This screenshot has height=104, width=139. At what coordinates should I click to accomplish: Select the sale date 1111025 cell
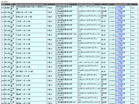coord(112,8)
